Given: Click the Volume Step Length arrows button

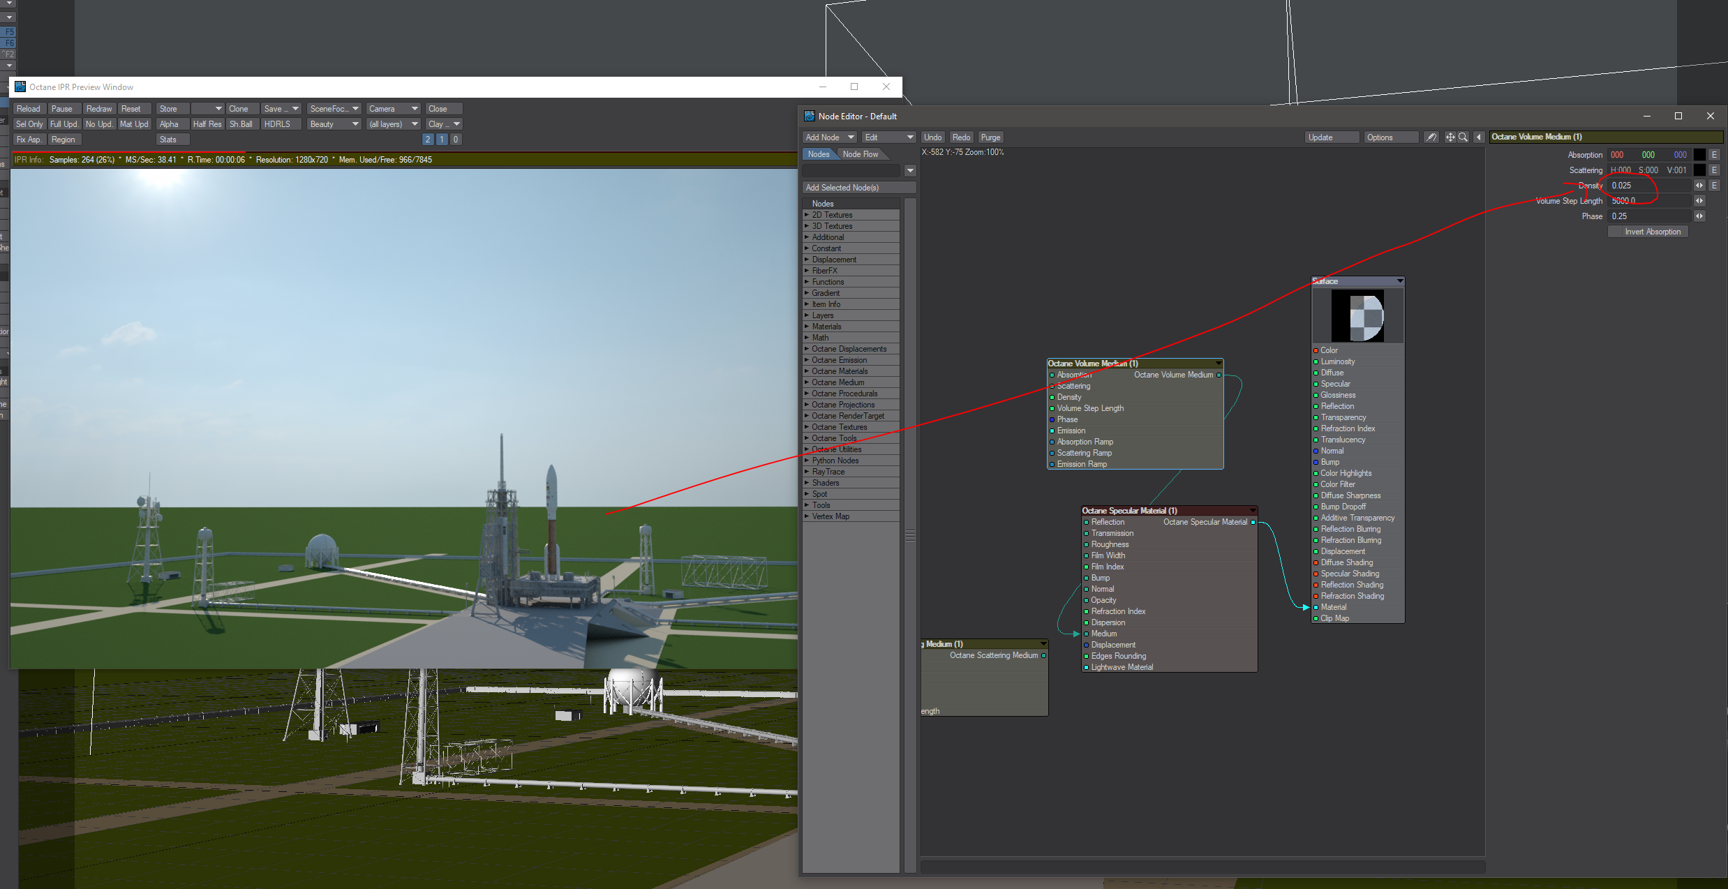Looking at the screenshot, I should tap(1699, 201).
